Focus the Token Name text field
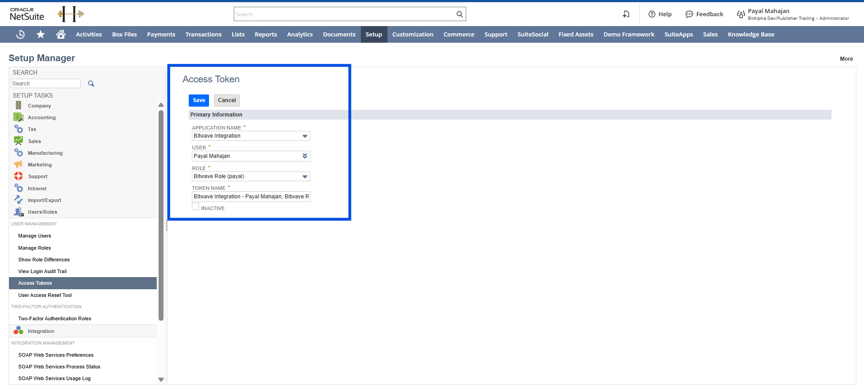The image size is (864, 390). point(251,197)
